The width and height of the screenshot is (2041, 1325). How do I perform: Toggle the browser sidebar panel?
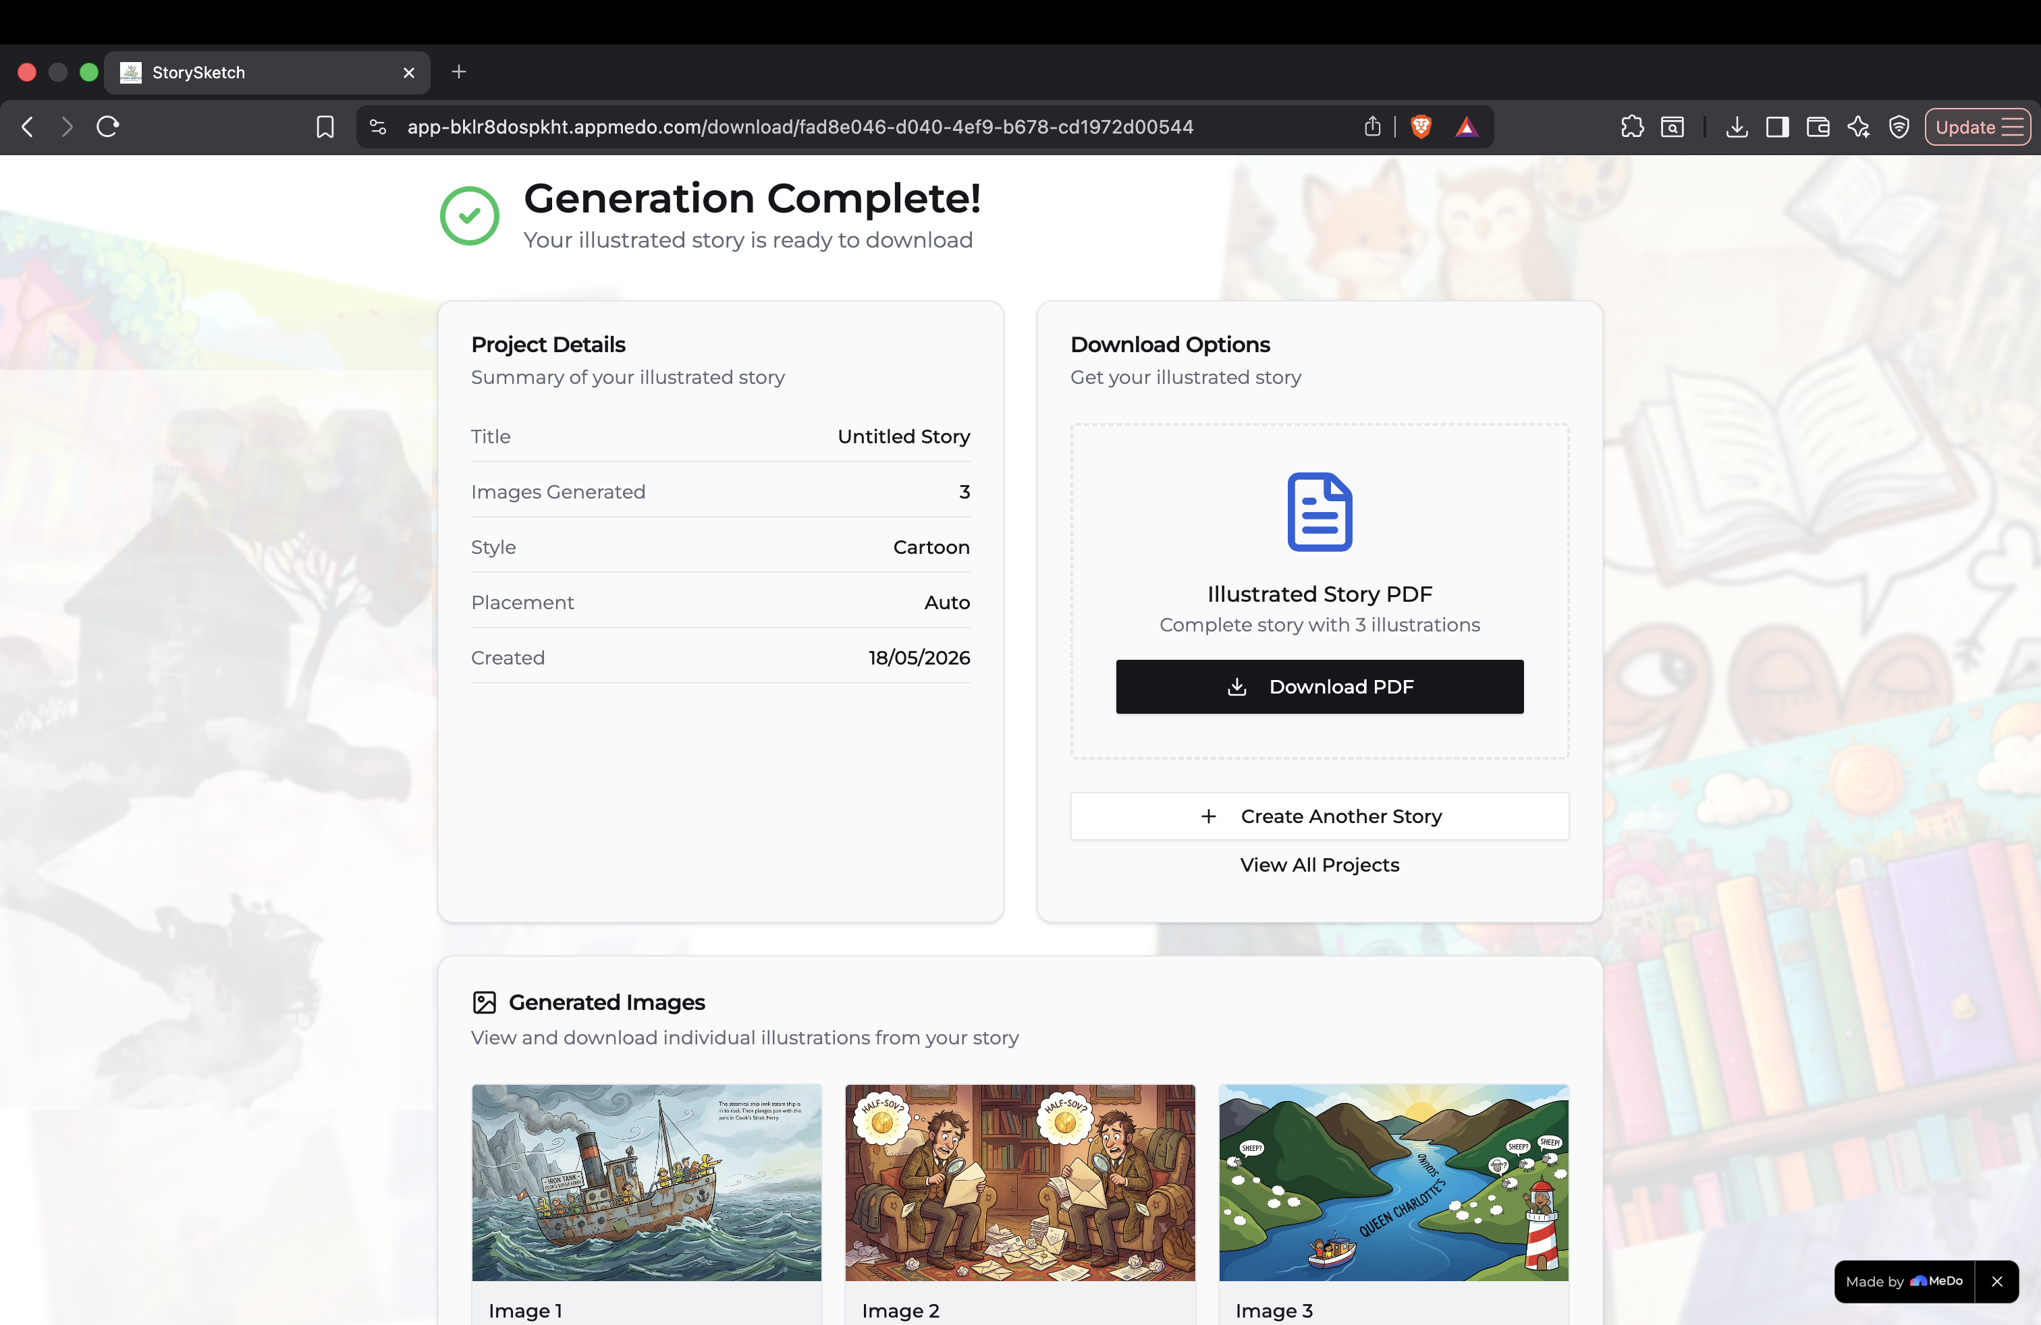pos(1777,127)
